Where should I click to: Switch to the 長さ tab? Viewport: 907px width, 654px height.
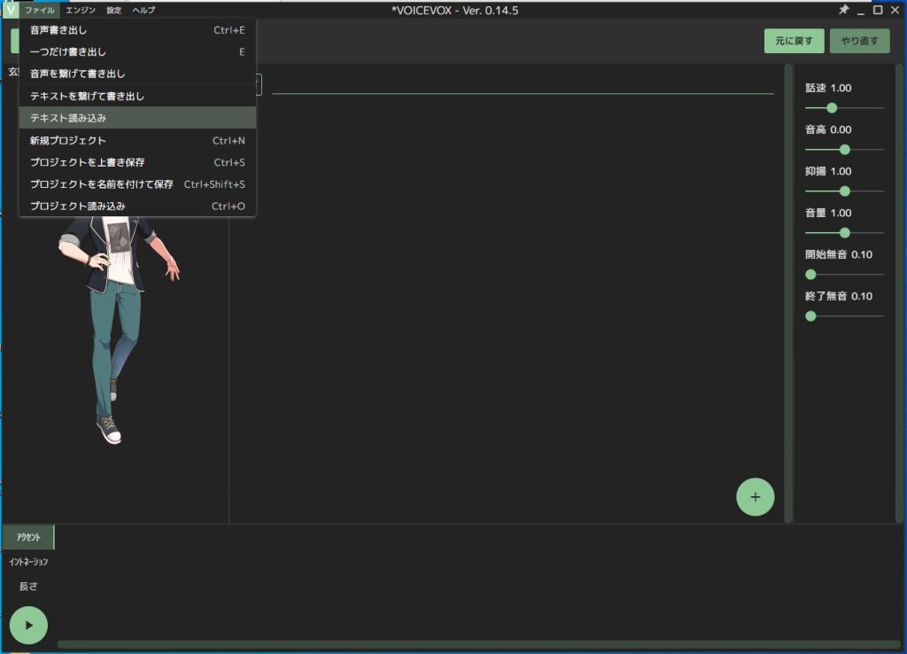pos(28,587)
